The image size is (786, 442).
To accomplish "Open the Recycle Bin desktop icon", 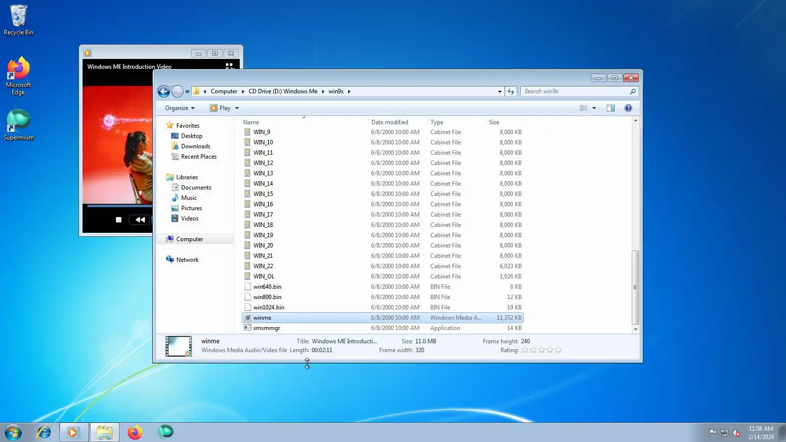I will click(x=19, y=20).
